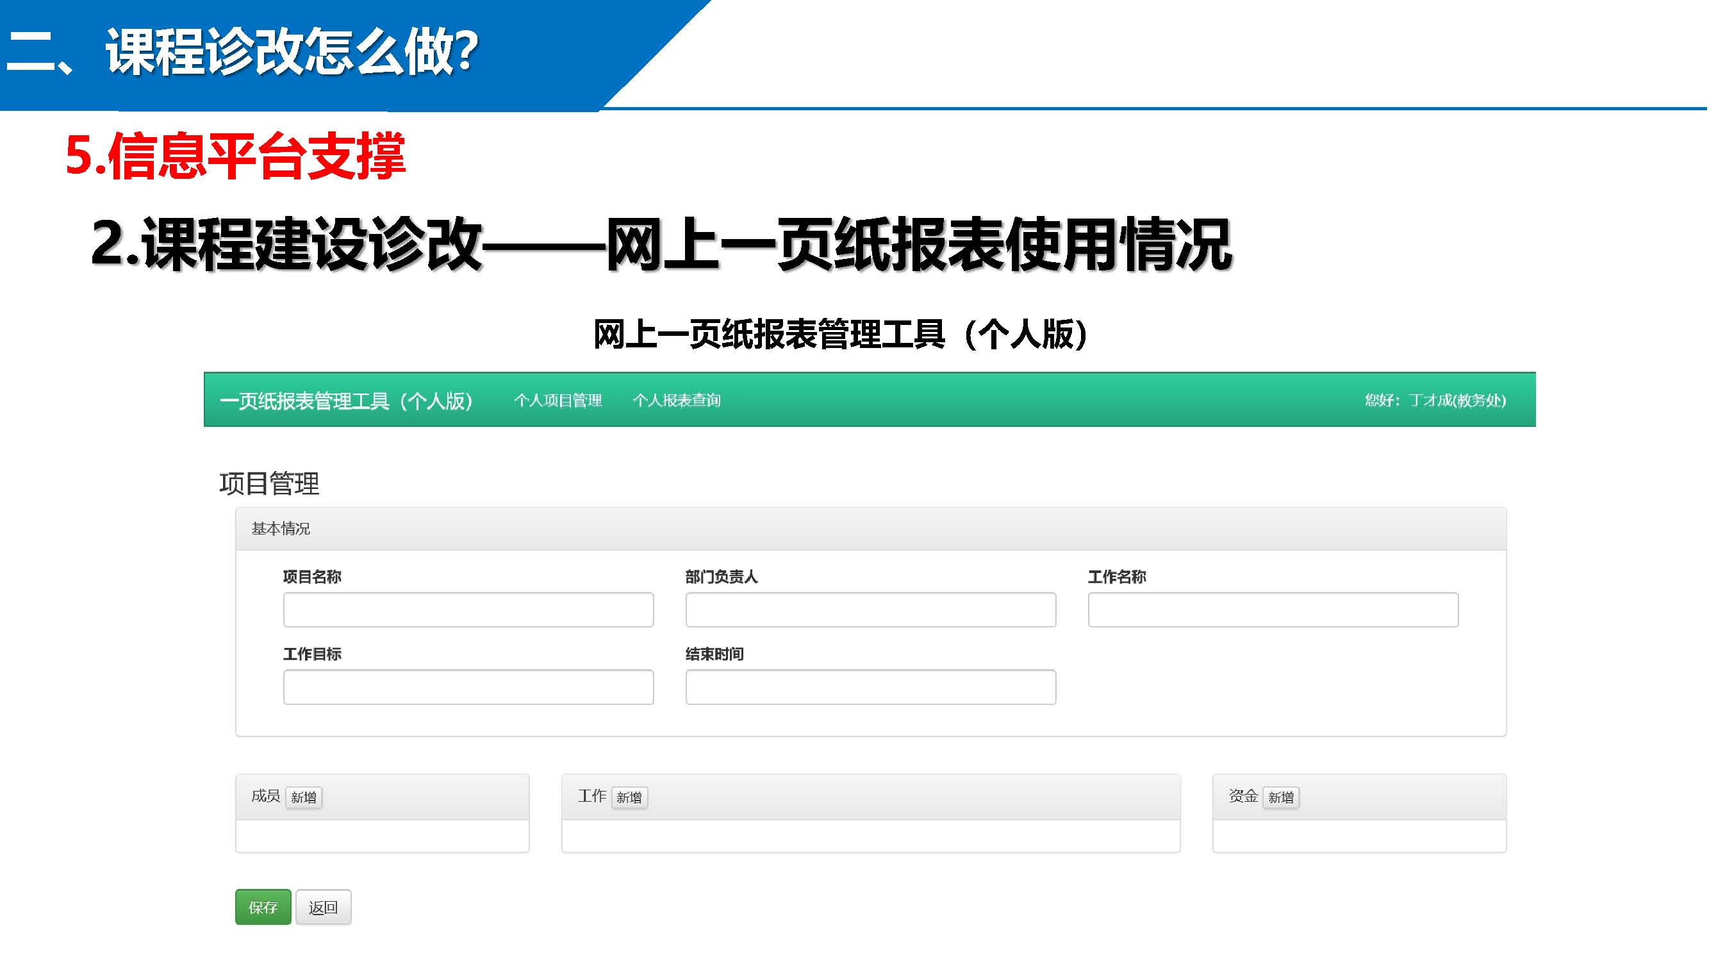Click the 项目管理 page heading
The image size is (1709, 962).
(x=269, y=485)
